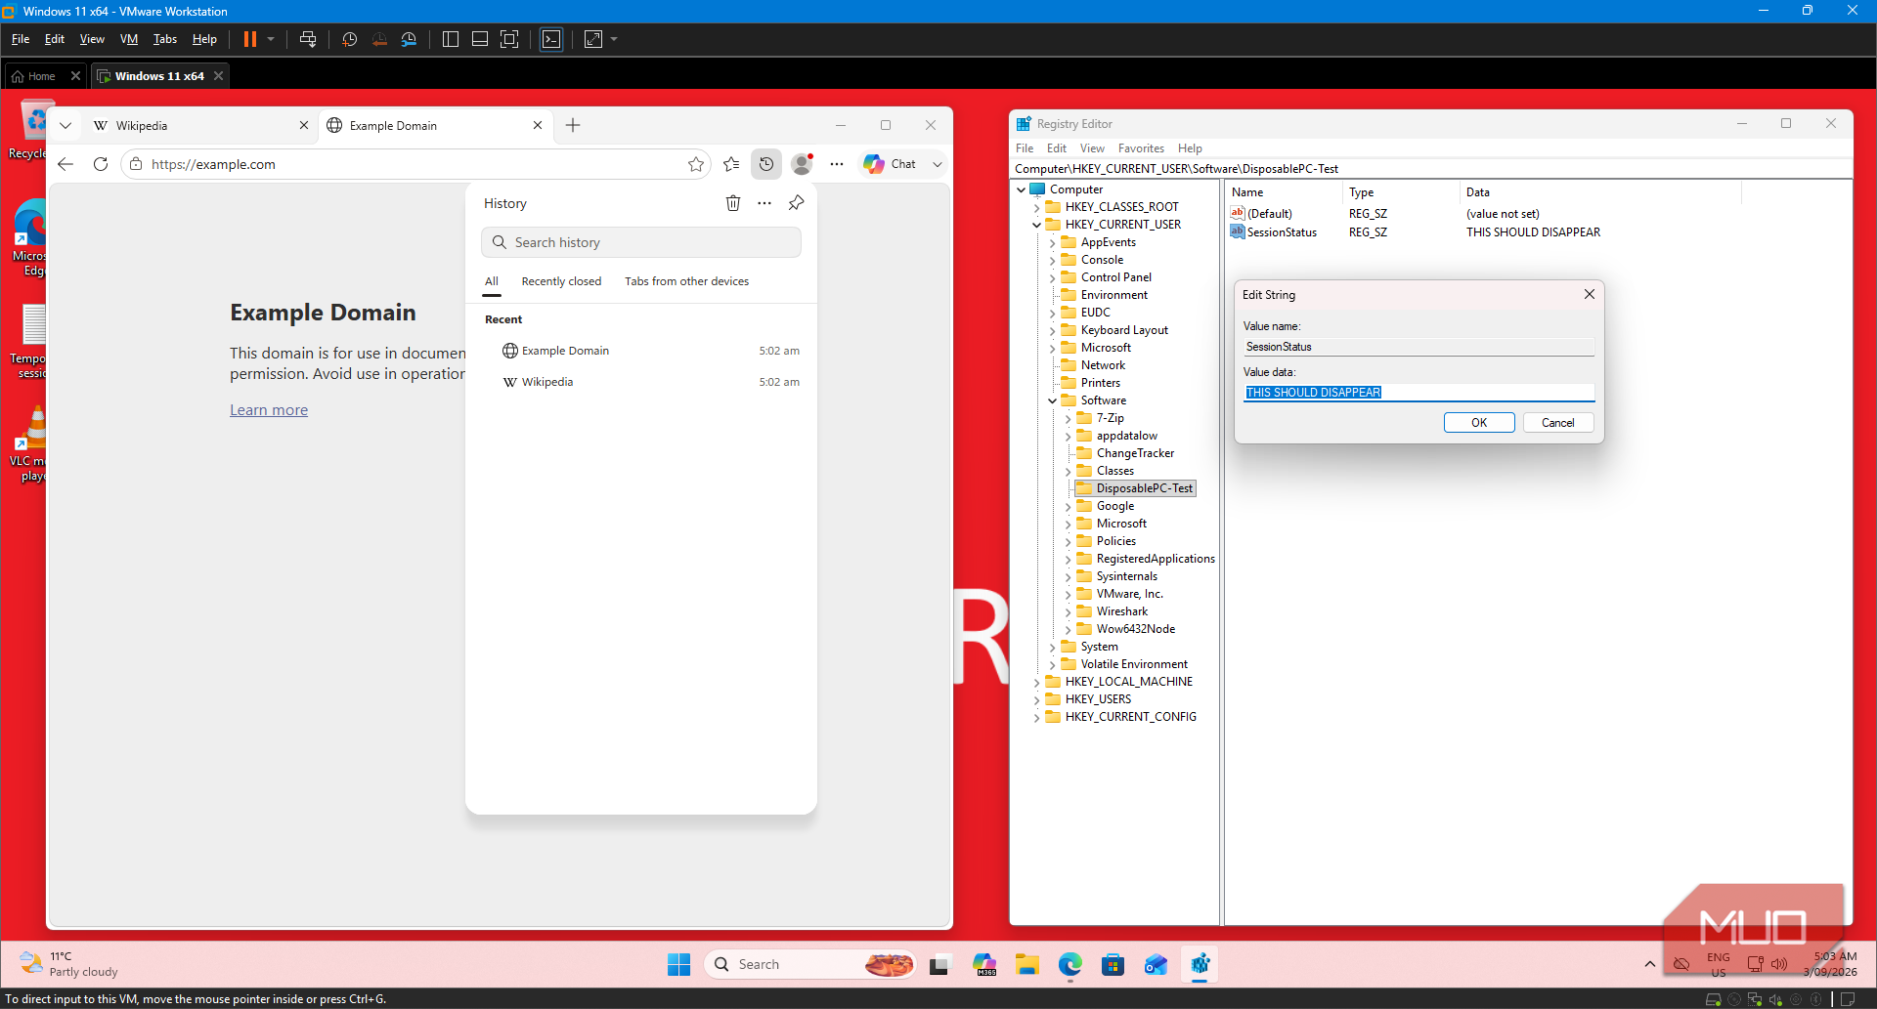Open Microsoft Store from the taskbar
The height and width of the screenshot is (1009, 1877).
click(x=1113, y=965)
